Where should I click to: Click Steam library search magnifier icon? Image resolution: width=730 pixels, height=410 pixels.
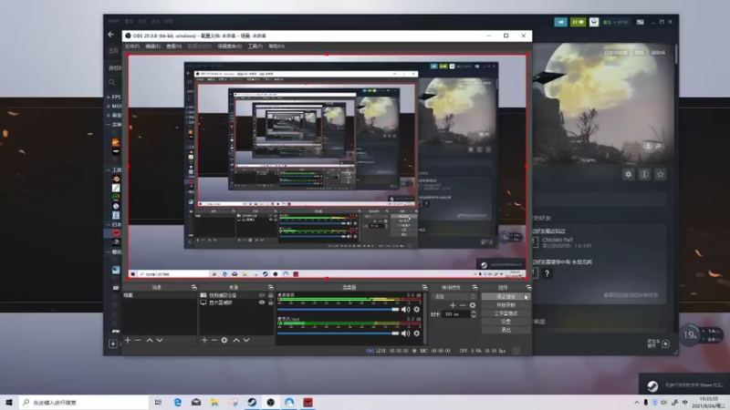[x=112, y=82]
